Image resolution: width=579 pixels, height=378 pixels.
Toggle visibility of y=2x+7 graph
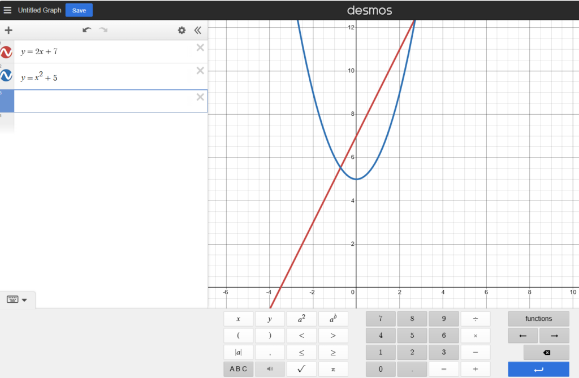(6, 52)
